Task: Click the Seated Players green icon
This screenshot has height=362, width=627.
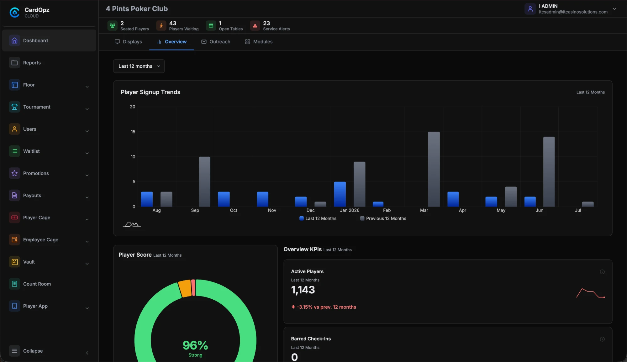Action: [x=112, y=26]
